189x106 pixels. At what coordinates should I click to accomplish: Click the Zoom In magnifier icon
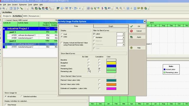click(117, 8)
